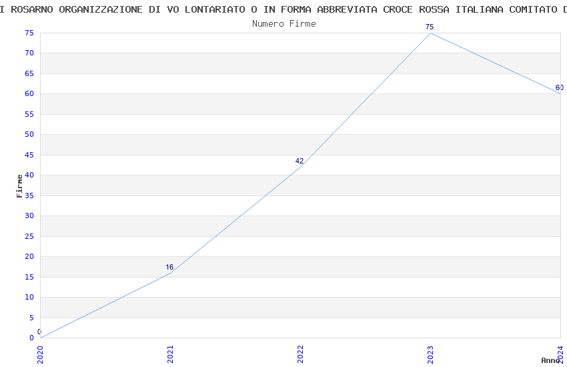Click the Numero Firme subtitle
Image resolution: width=567 pixels, height=367 pixels.
pyautogui.click(x=284, y=23)
